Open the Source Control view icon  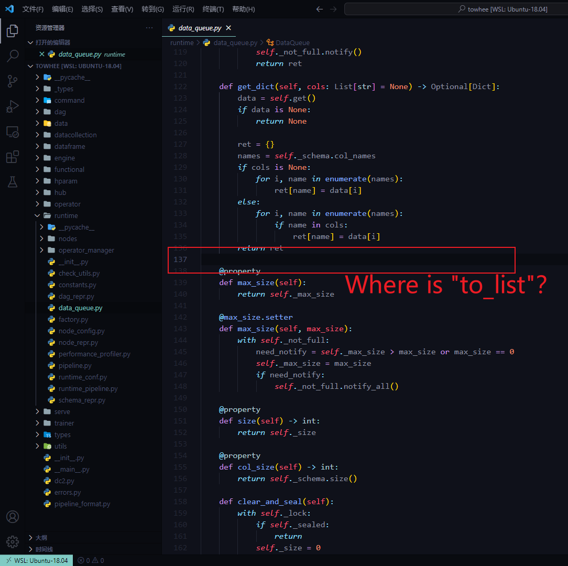tap(13, 81)
